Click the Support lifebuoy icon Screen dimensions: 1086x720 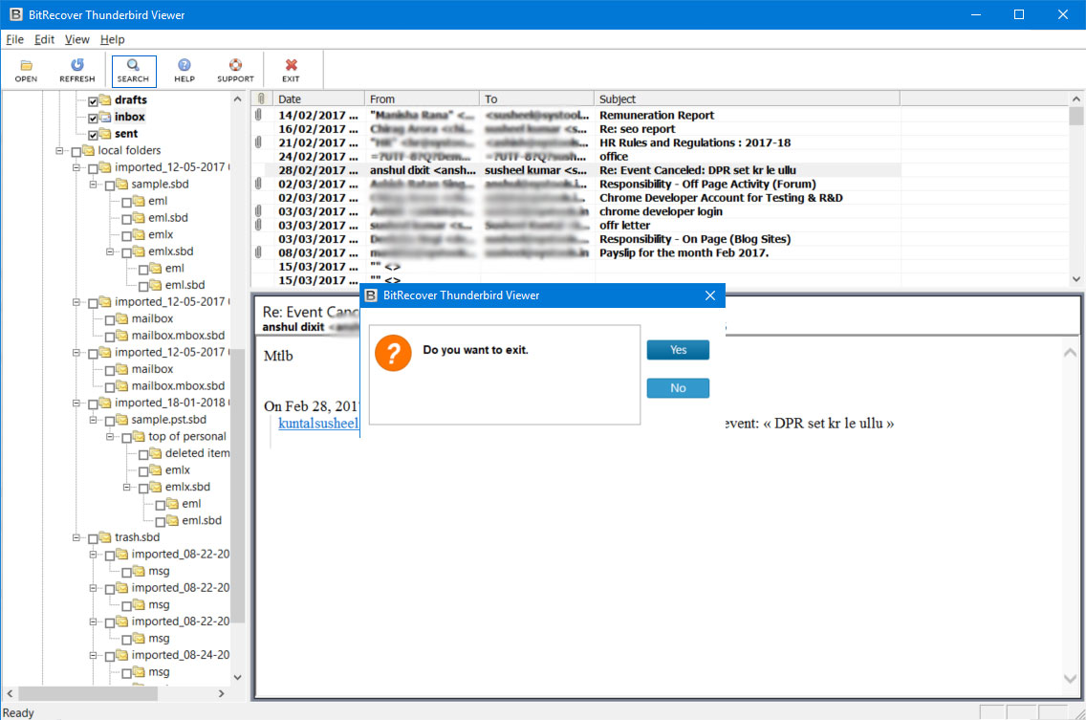235,65
